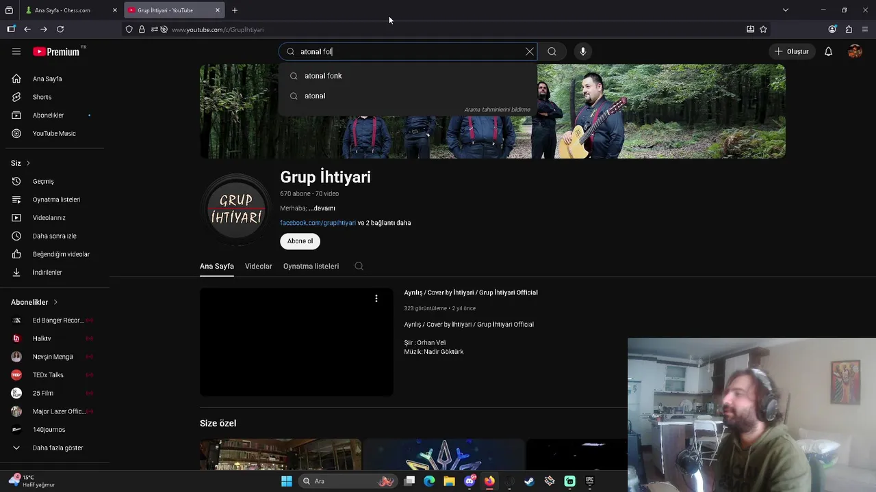Image resolution: width=876 pixels, height=492 pixels.
Task: Open Beğendiğim videolar list
Action: pyautogui.click(x=55, y=254)
